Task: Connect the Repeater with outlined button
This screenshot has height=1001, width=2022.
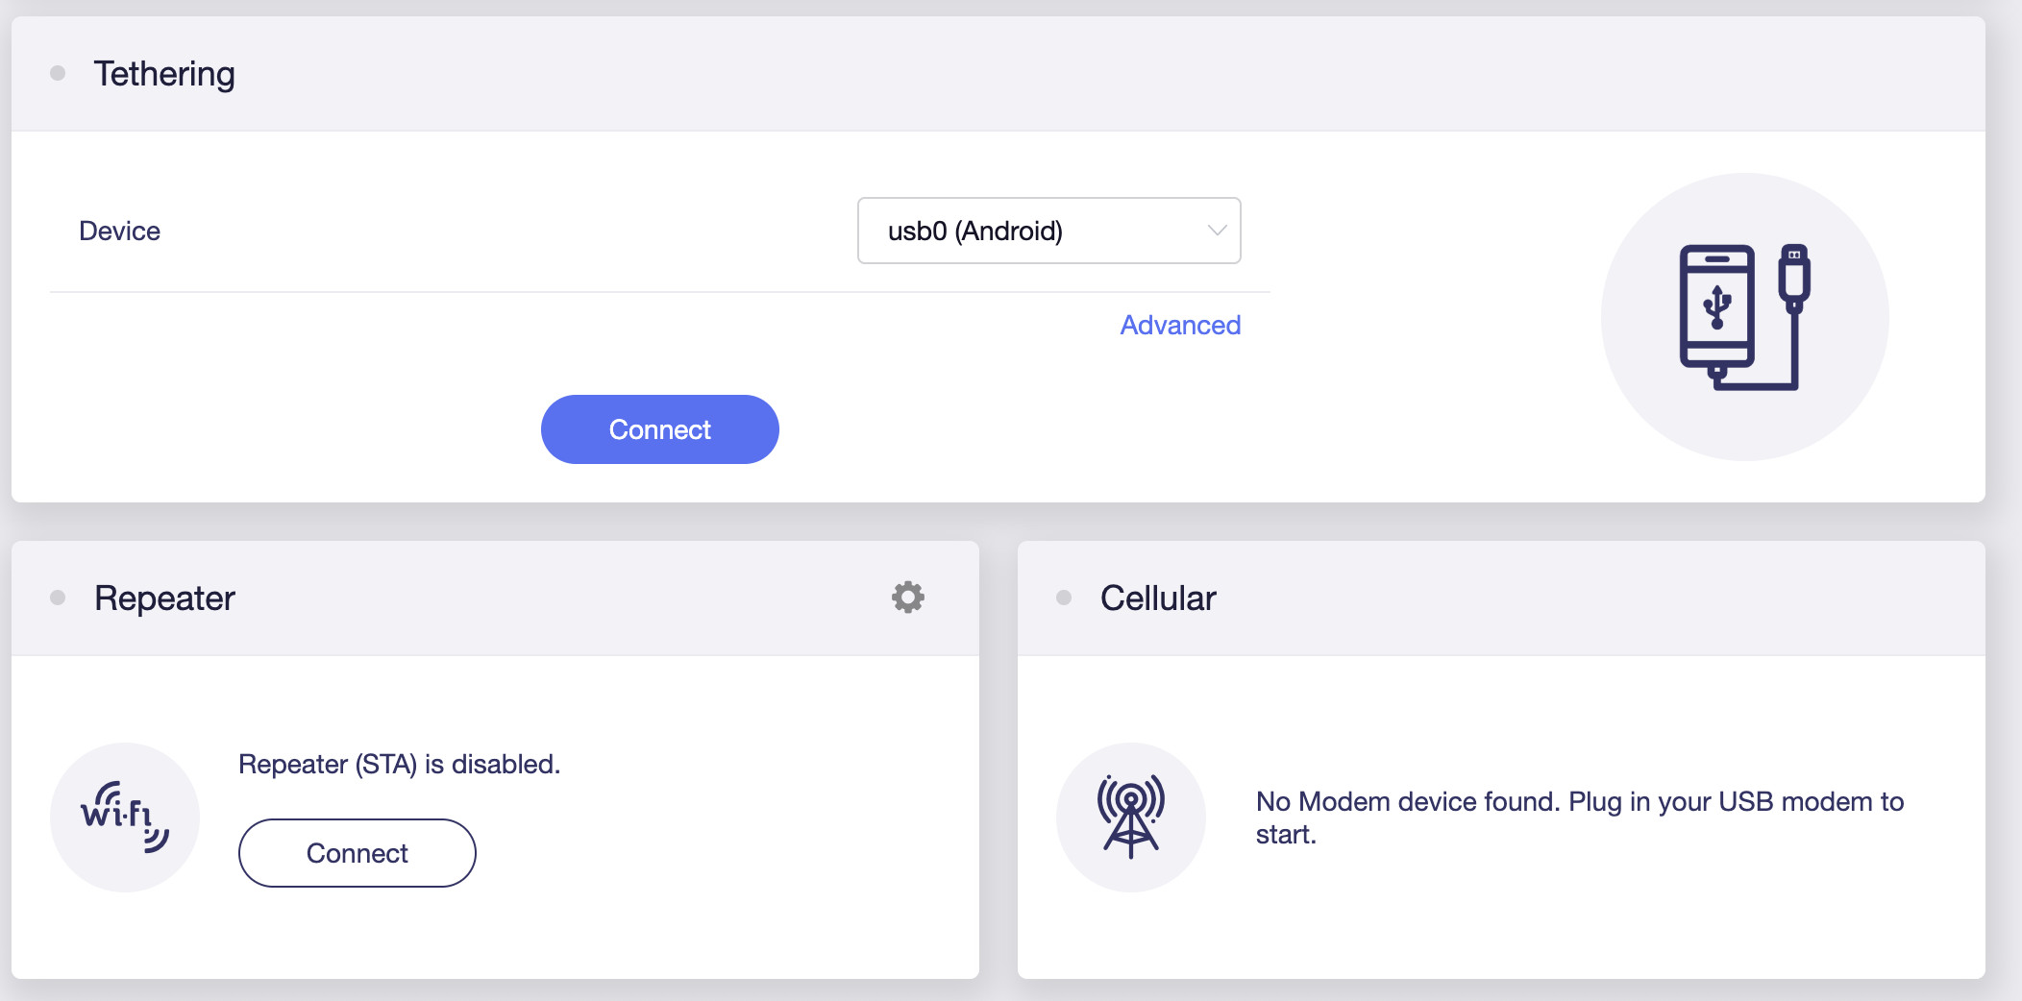Action: coord(358,853)
